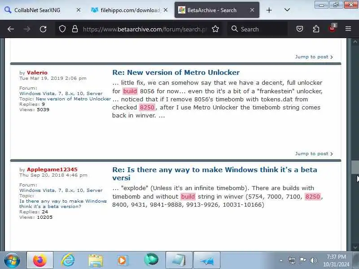Open the Extensions puzzle icon
The height and width of the screenshot is (269, 359).
coord(316,29)
